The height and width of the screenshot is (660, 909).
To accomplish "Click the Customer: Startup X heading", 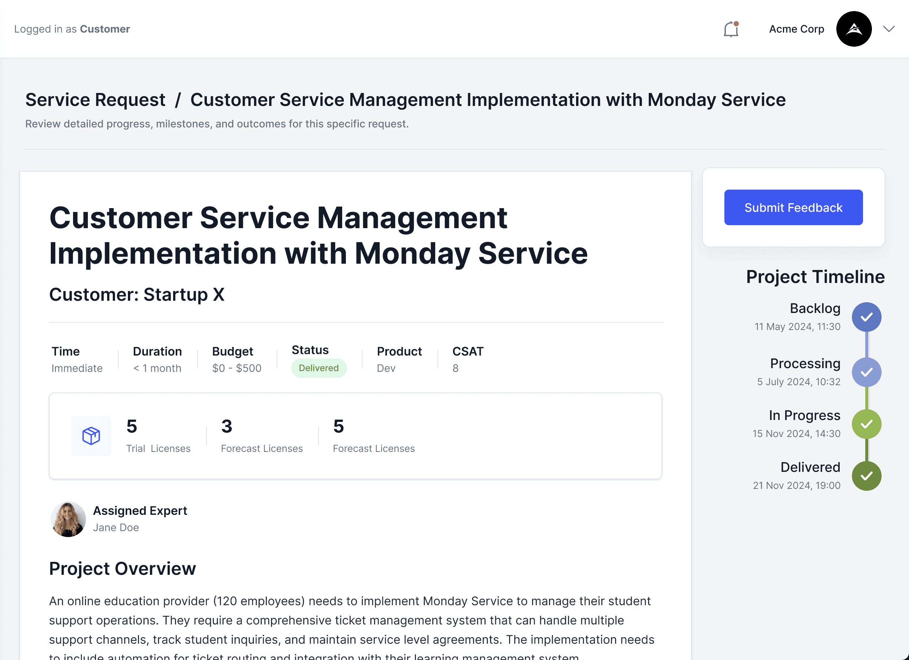I will click(x=137, y=294).
